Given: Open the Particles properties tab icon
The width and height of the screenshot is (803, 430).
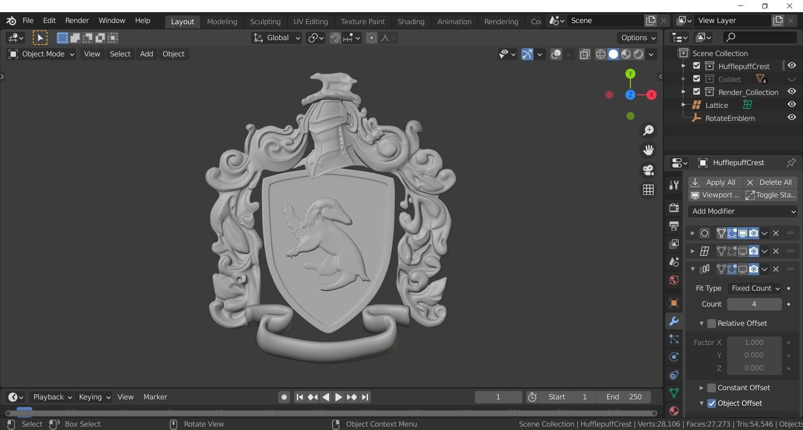Looking at the screenshot, I should (x=674, y=339).
